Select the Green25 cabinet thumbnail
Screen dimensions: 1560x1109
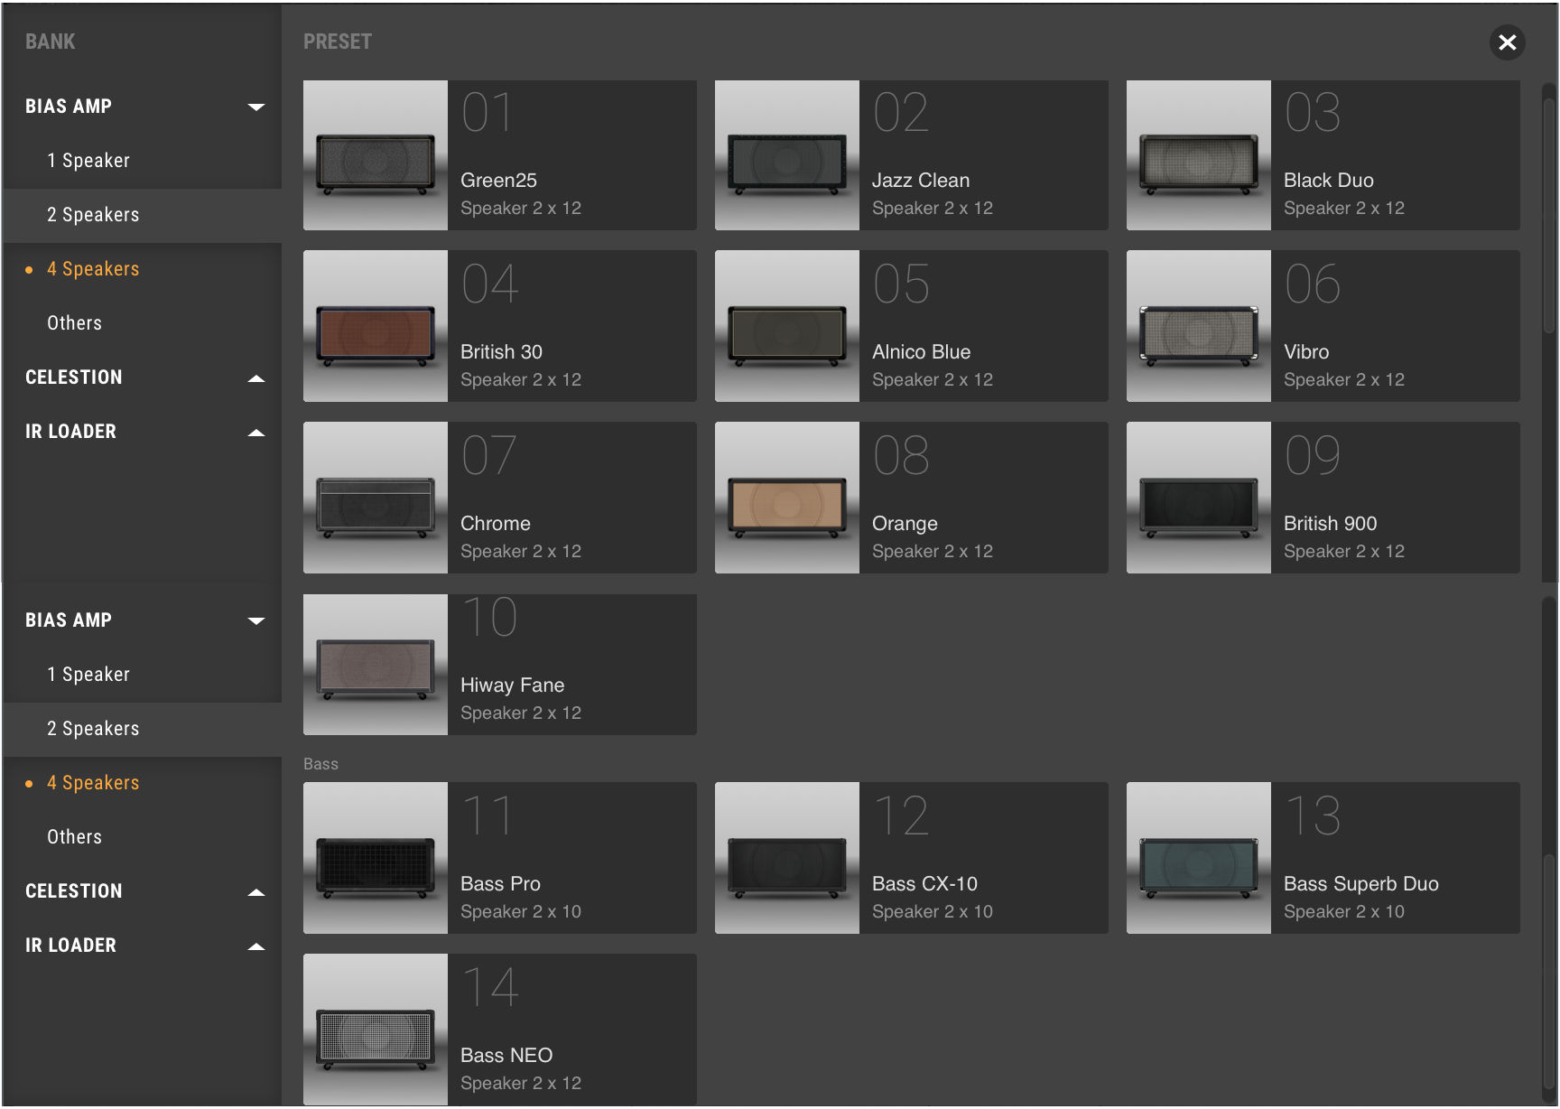(x=376, y=155)
